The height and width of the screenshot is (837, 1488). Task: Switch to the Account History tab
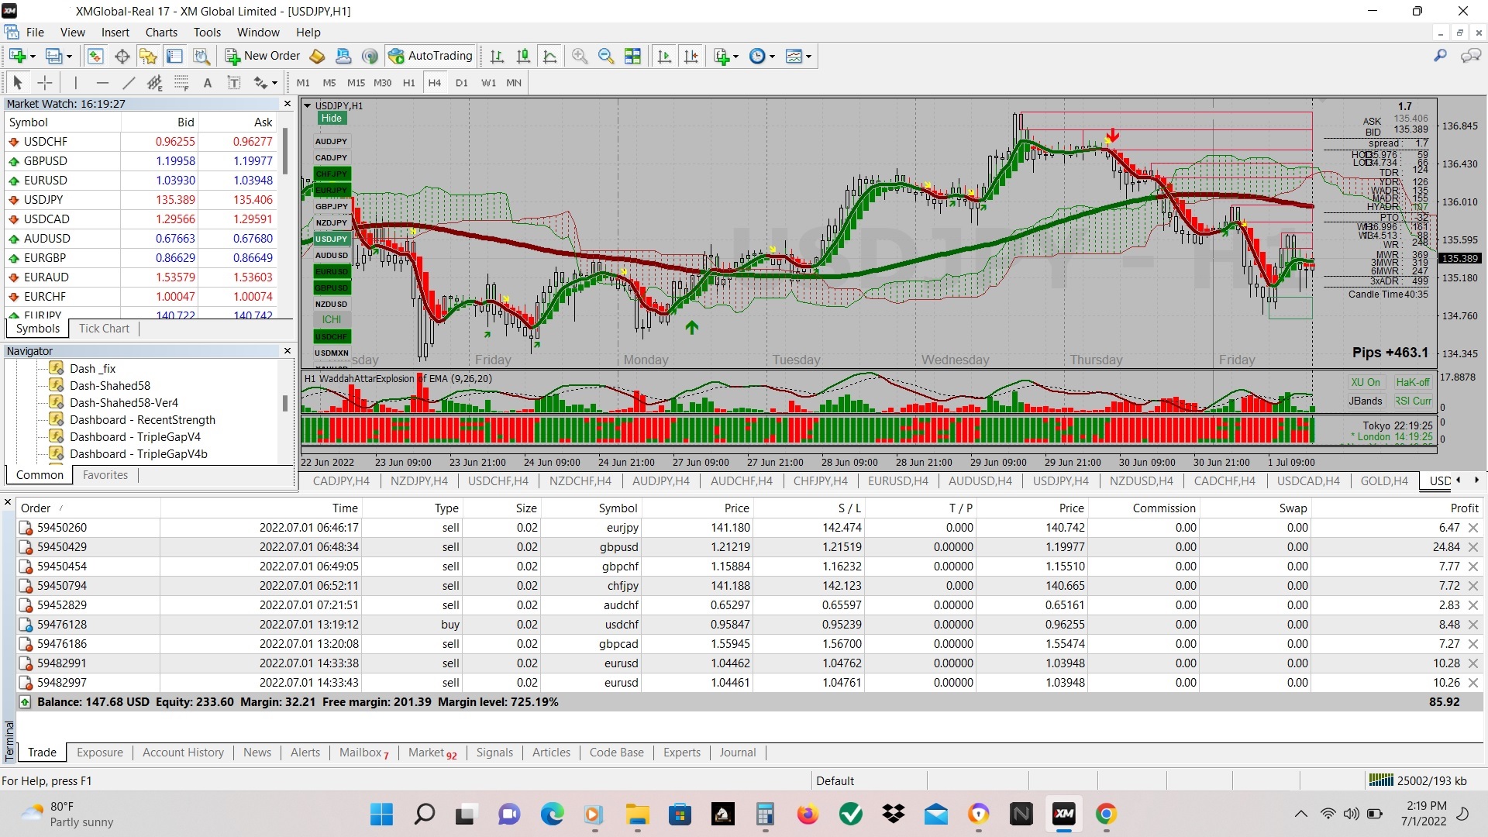[x=183, y=753]
